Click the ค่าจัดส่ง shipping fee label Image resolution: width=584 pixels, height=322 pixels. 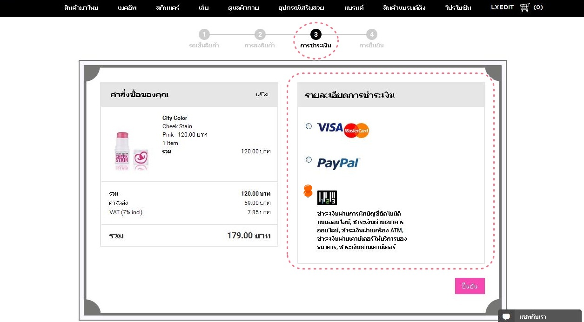(119, 203)
